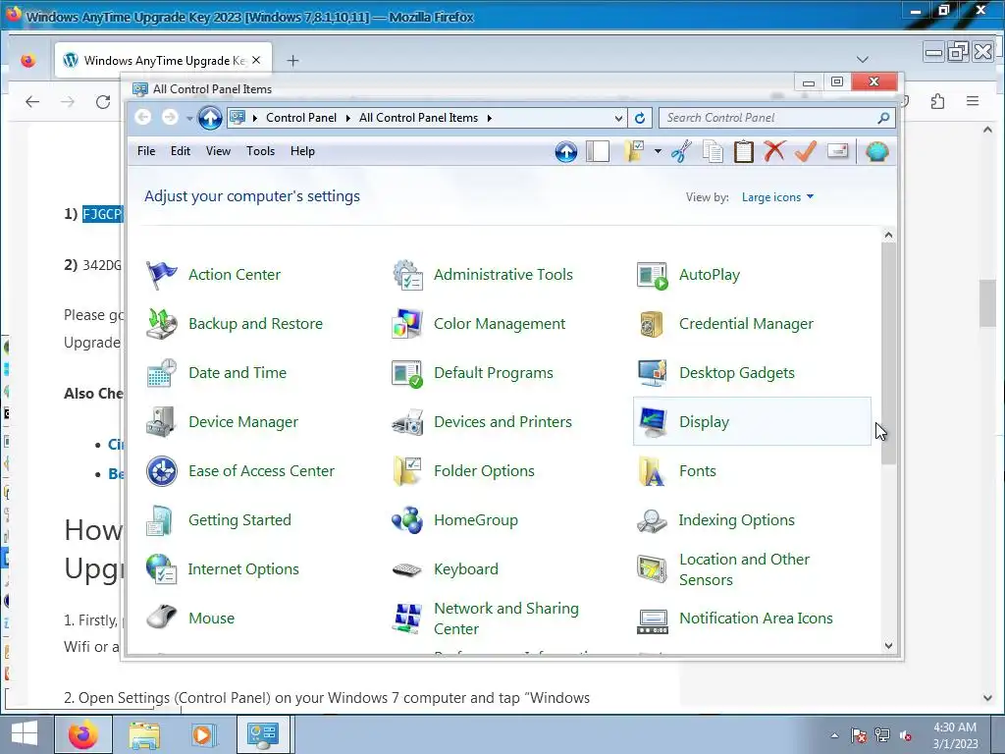Open the Edit menu
The height and width of the screenshot is (754, 1005).
coord(181,151)
